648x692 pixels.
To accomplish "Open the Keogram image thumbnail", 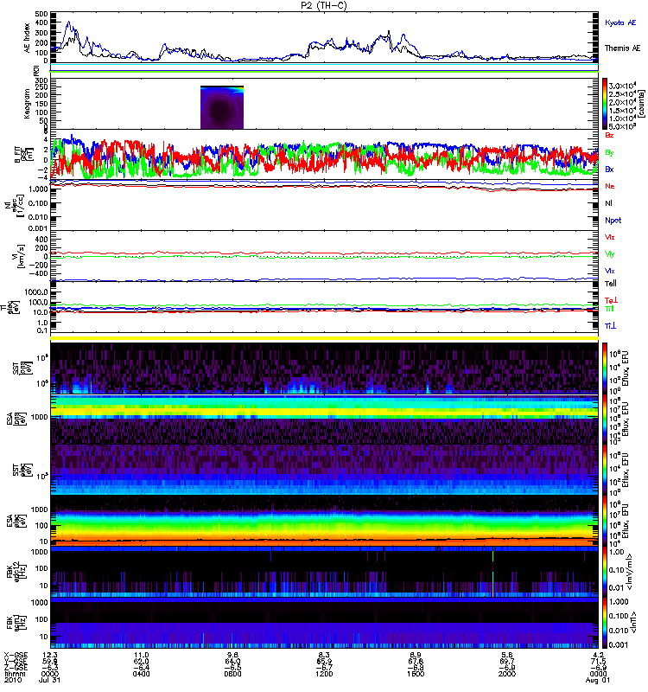I will click(222, 107).
